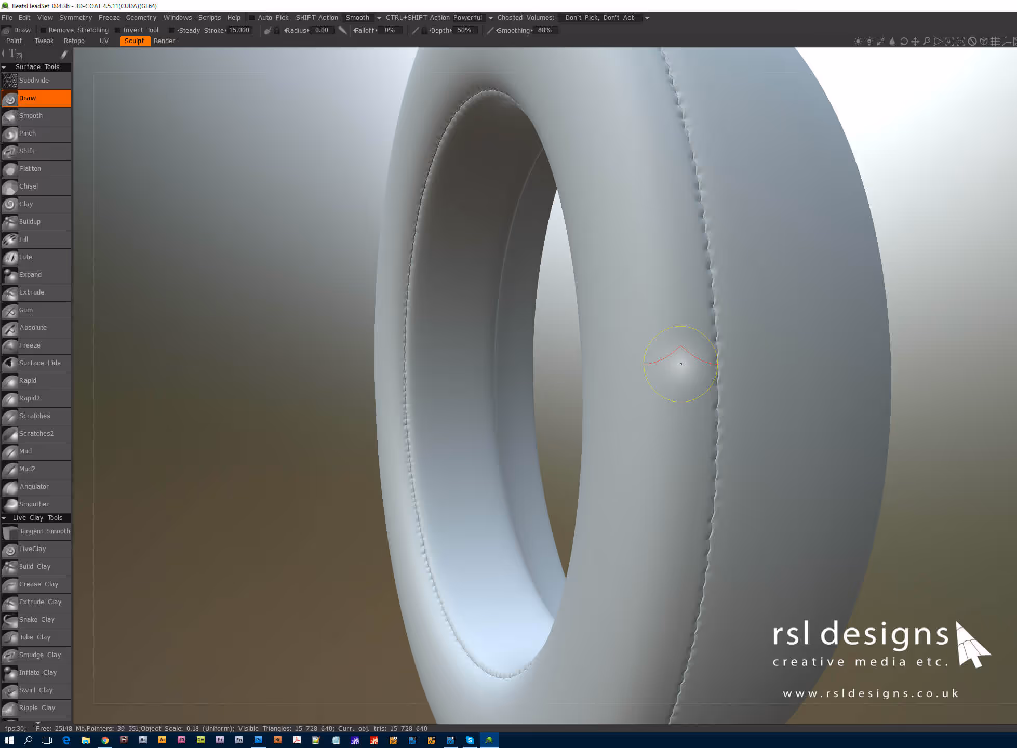This screenshot has width=1017, height=748.
Task: Switch to the Retopo tab
Action: pyautogui.click(x=74, y=41)
